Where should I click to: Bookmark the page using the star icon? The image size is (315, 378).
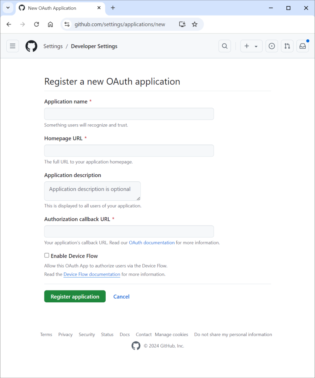point(195,24)
